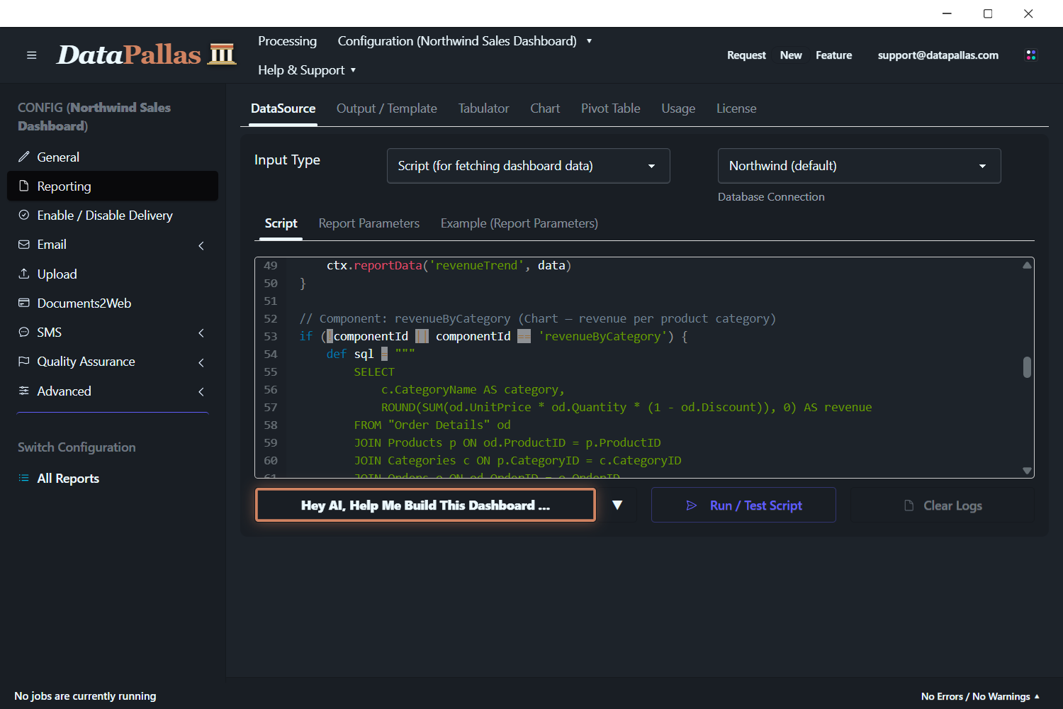Open the Processing menu
Screen dimensions: 1063x709
(287, 41)
